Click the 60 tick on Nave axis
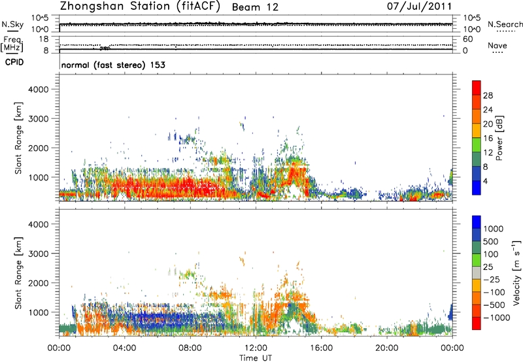Viewport: 523px width, 362px height. click(x=467, y=39)
